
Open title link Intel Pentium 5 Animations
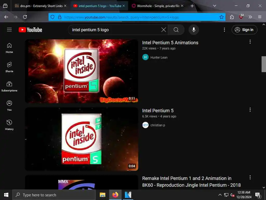[x=170, y=42]
